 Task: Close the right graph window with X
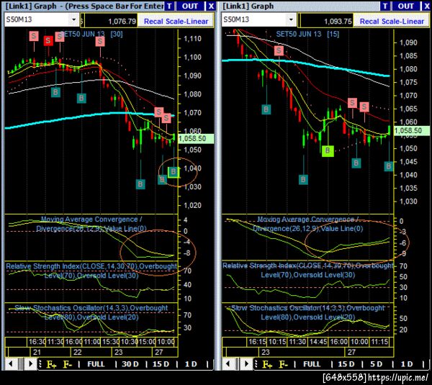[427, 6]
